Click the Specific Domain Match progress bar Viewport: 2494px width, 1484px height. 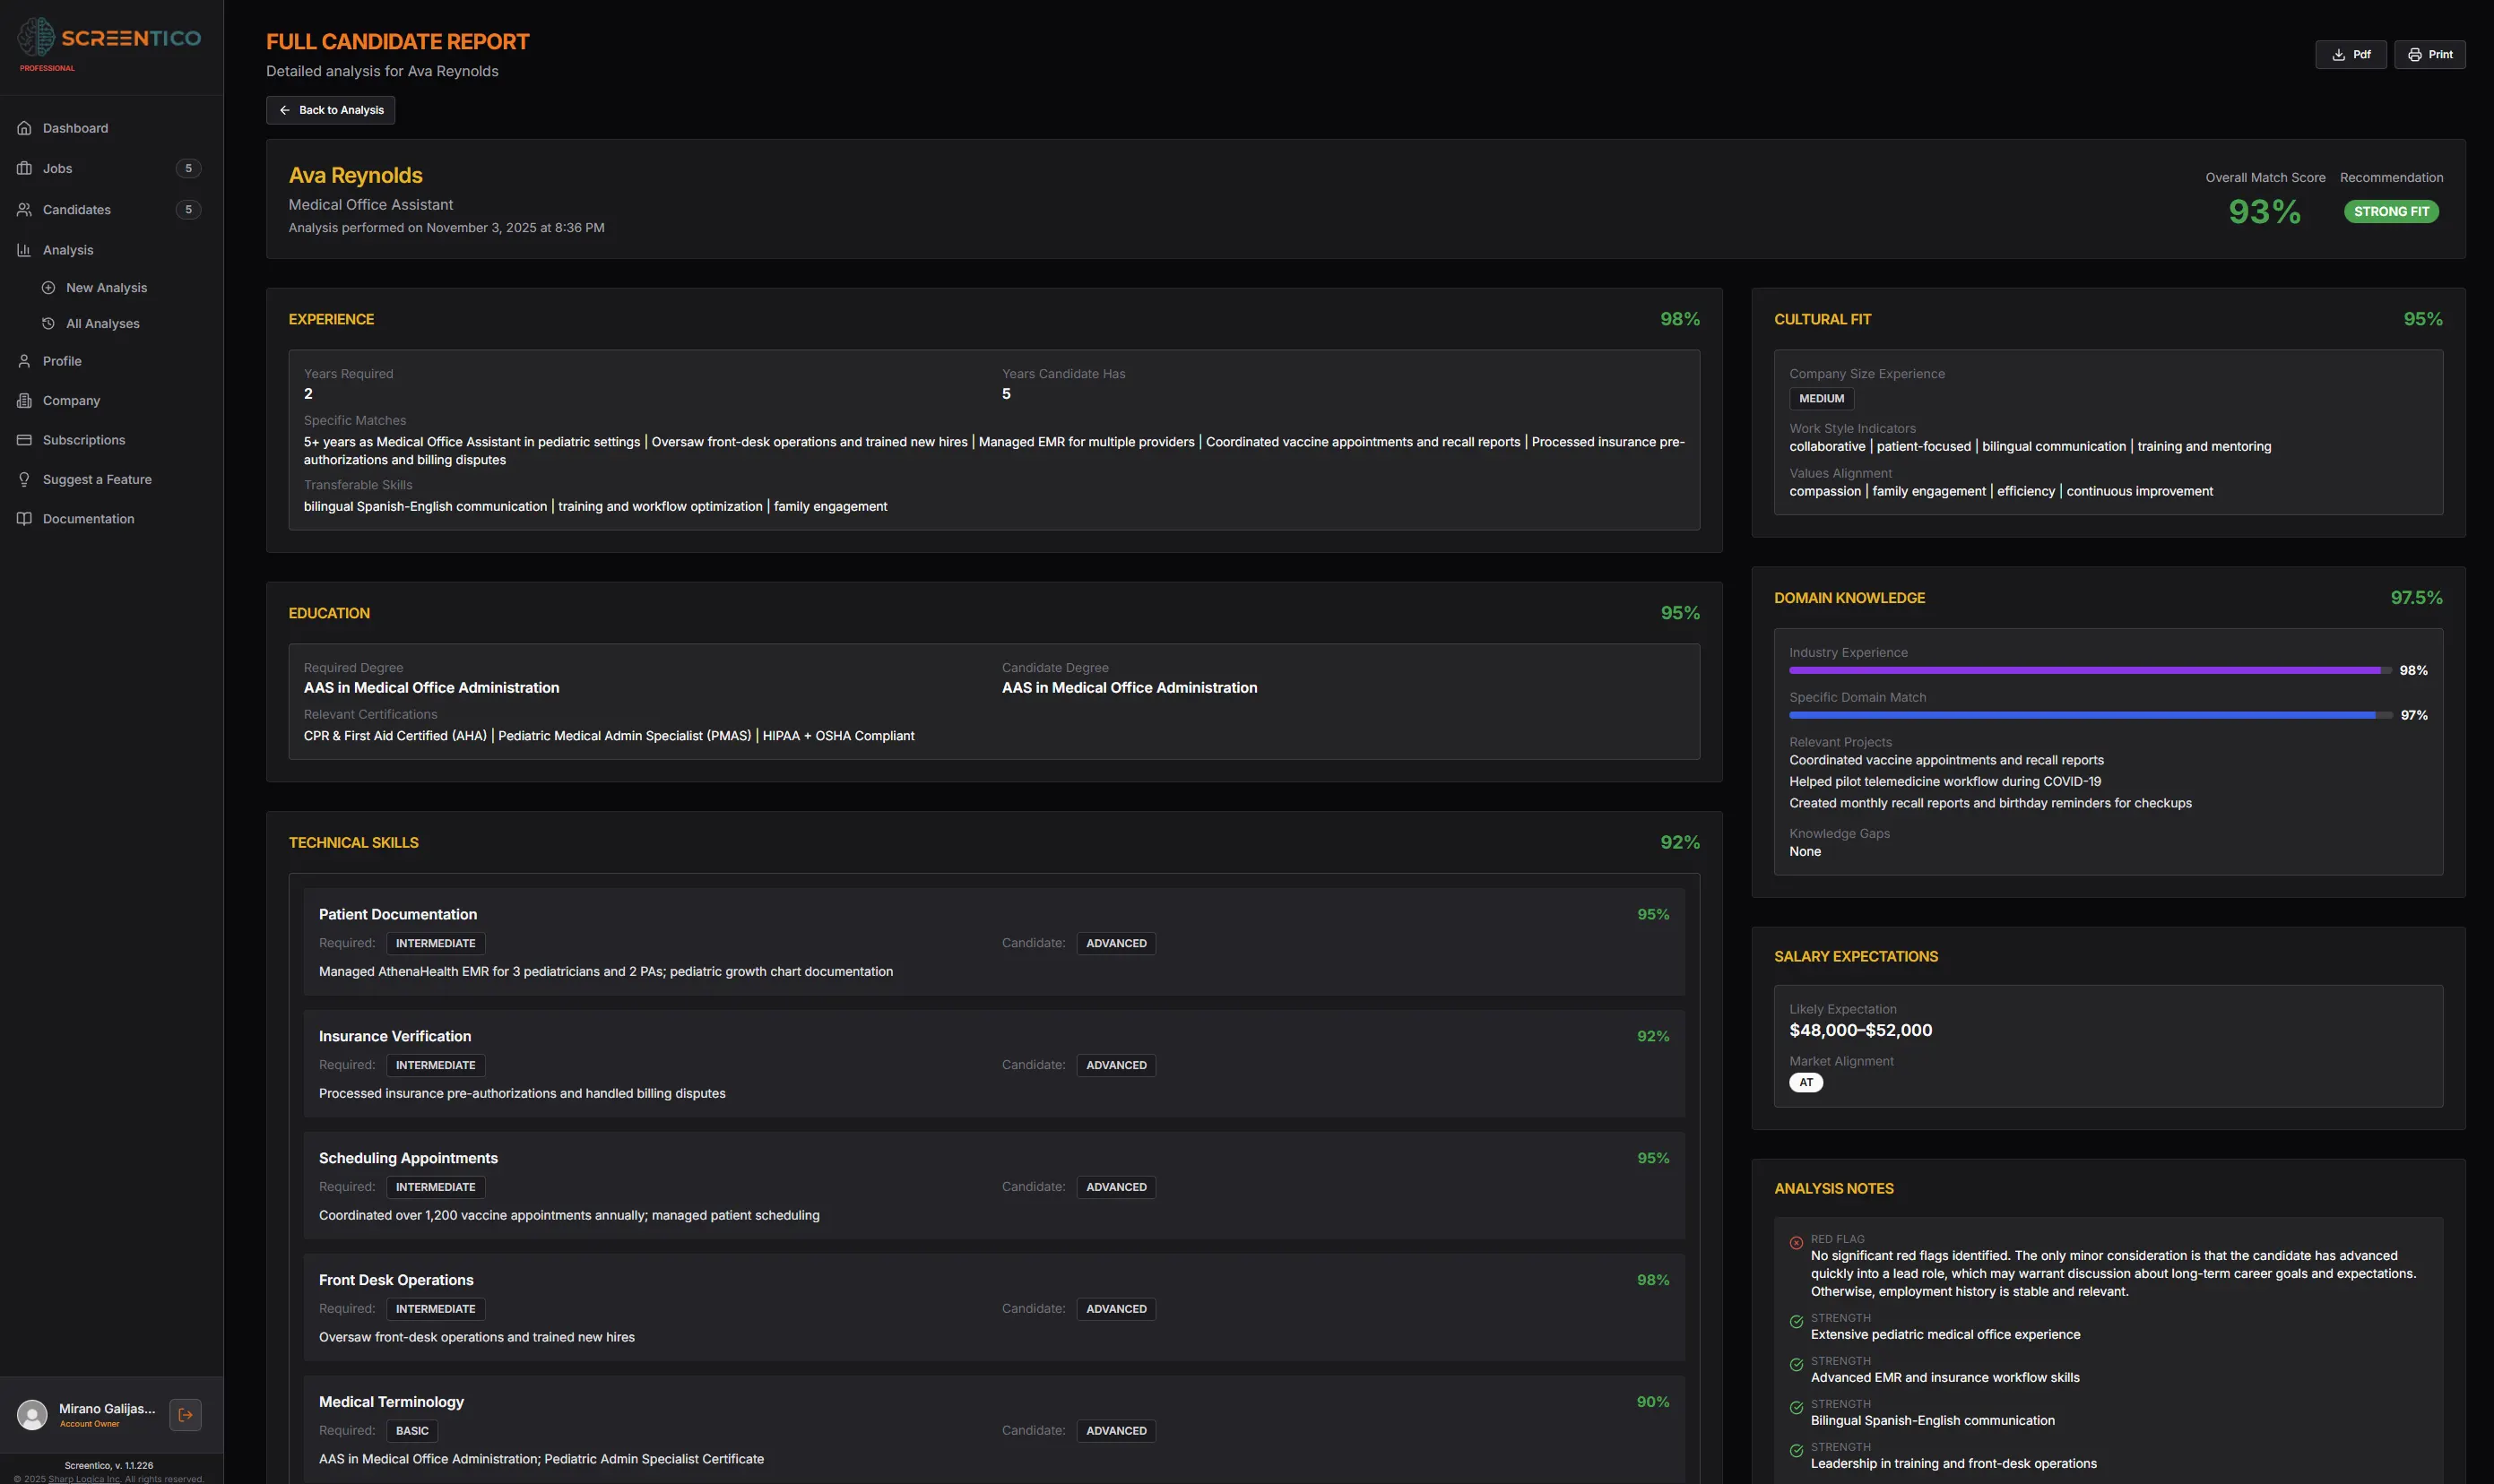click(2089, 715)
